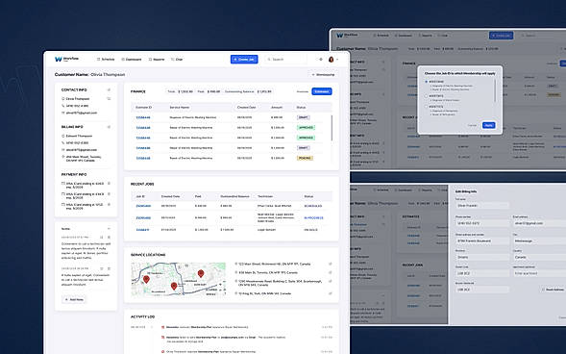Collapse the Notes panel chevron
The width and height of the screenshot is (566, 354).
tap(109, 229)
